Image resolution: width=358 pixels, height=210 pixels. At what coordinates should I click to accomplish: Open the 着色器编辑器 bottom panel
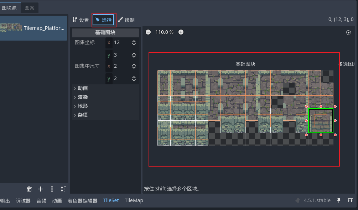(83, 201)
